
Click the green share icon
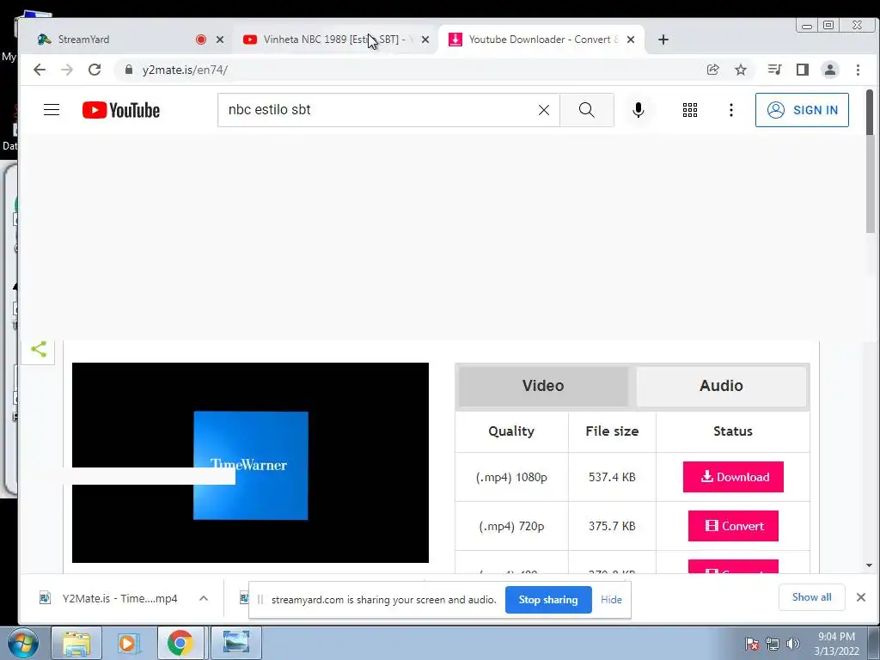(x=39, y=349)
